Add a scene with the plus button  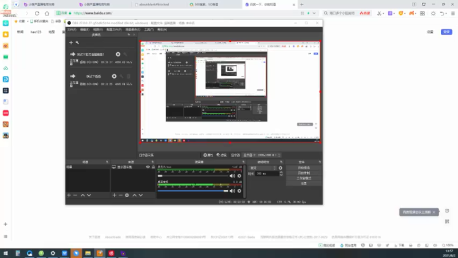pyautogui.click(x=69, y=195)
